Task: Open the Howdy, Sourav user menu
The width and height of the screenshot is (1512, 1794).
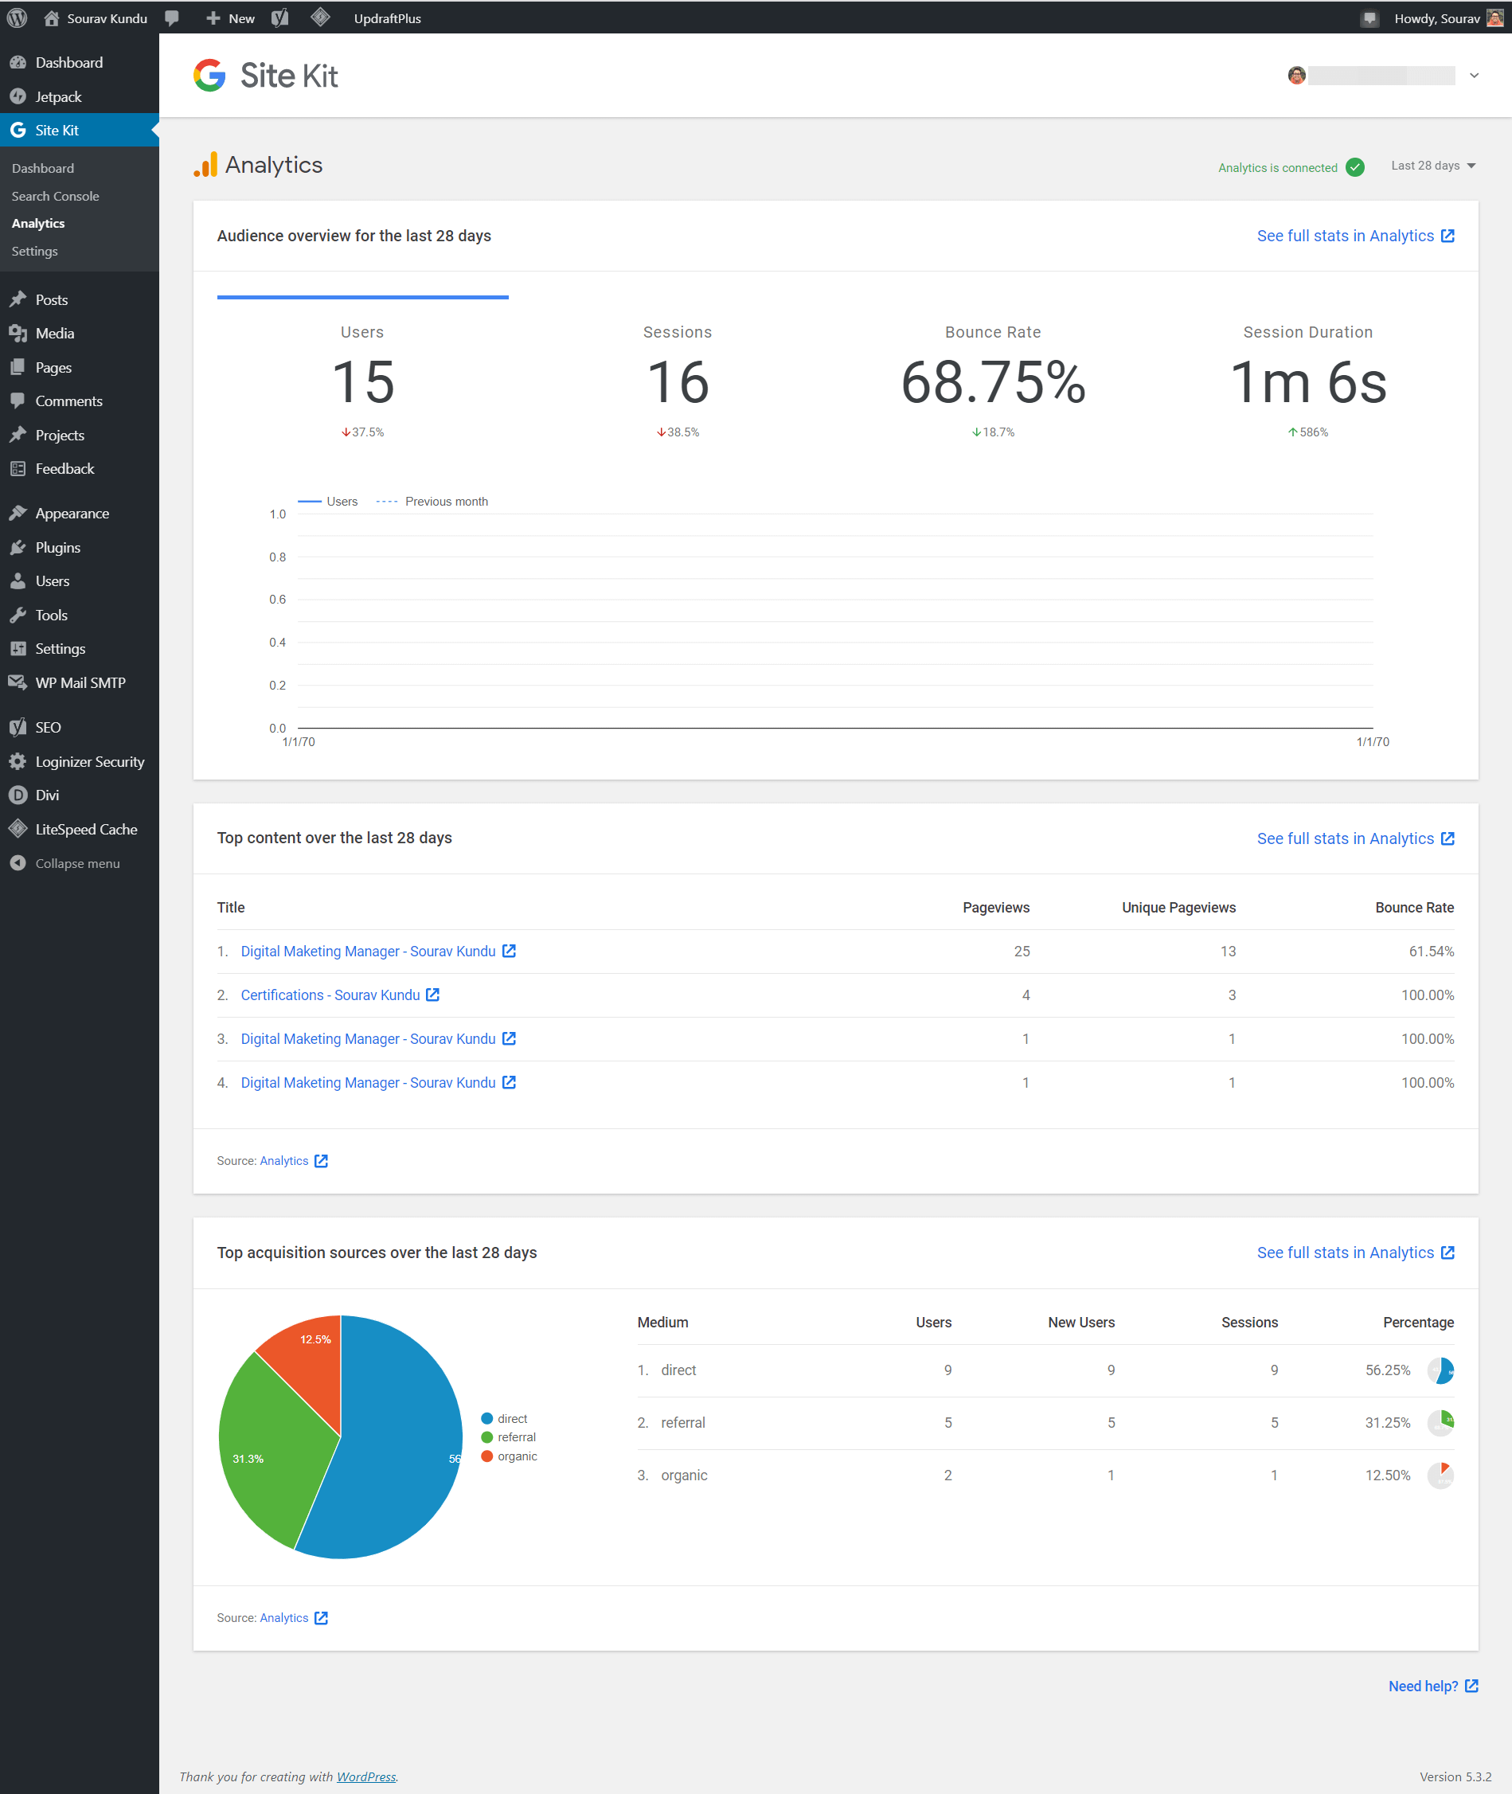Action: tap(1436, 18)
